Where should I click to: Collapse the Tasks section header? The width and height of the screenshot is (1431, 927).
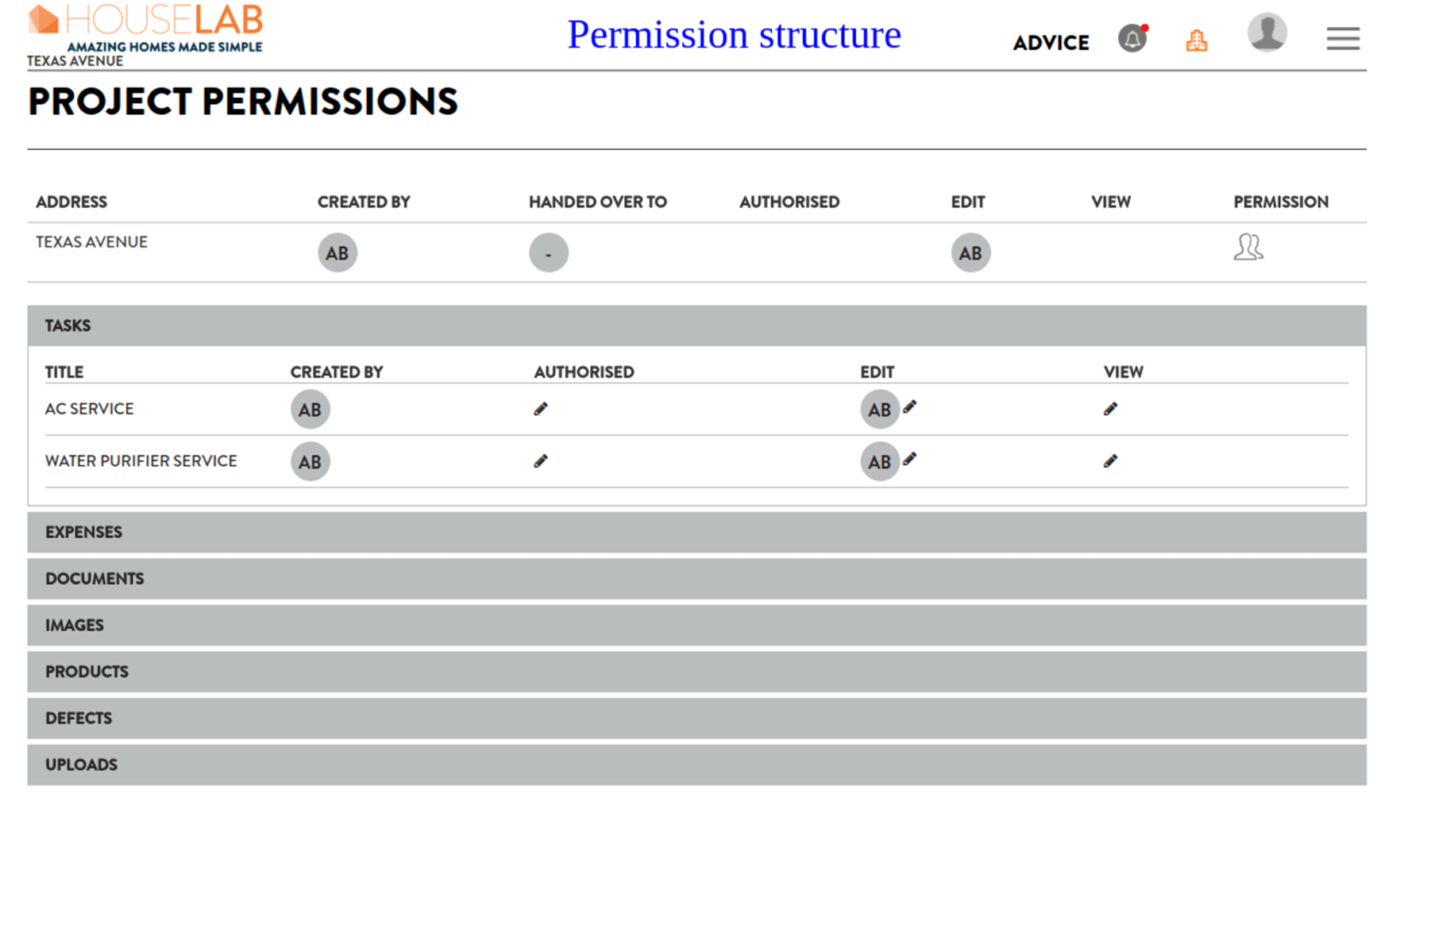coord(696,325)
